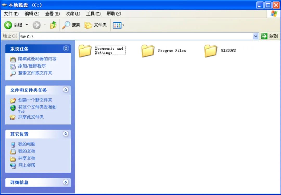Expand the address bar dropdown list
The image size is (281, 195).
click(x=256, y=37)
